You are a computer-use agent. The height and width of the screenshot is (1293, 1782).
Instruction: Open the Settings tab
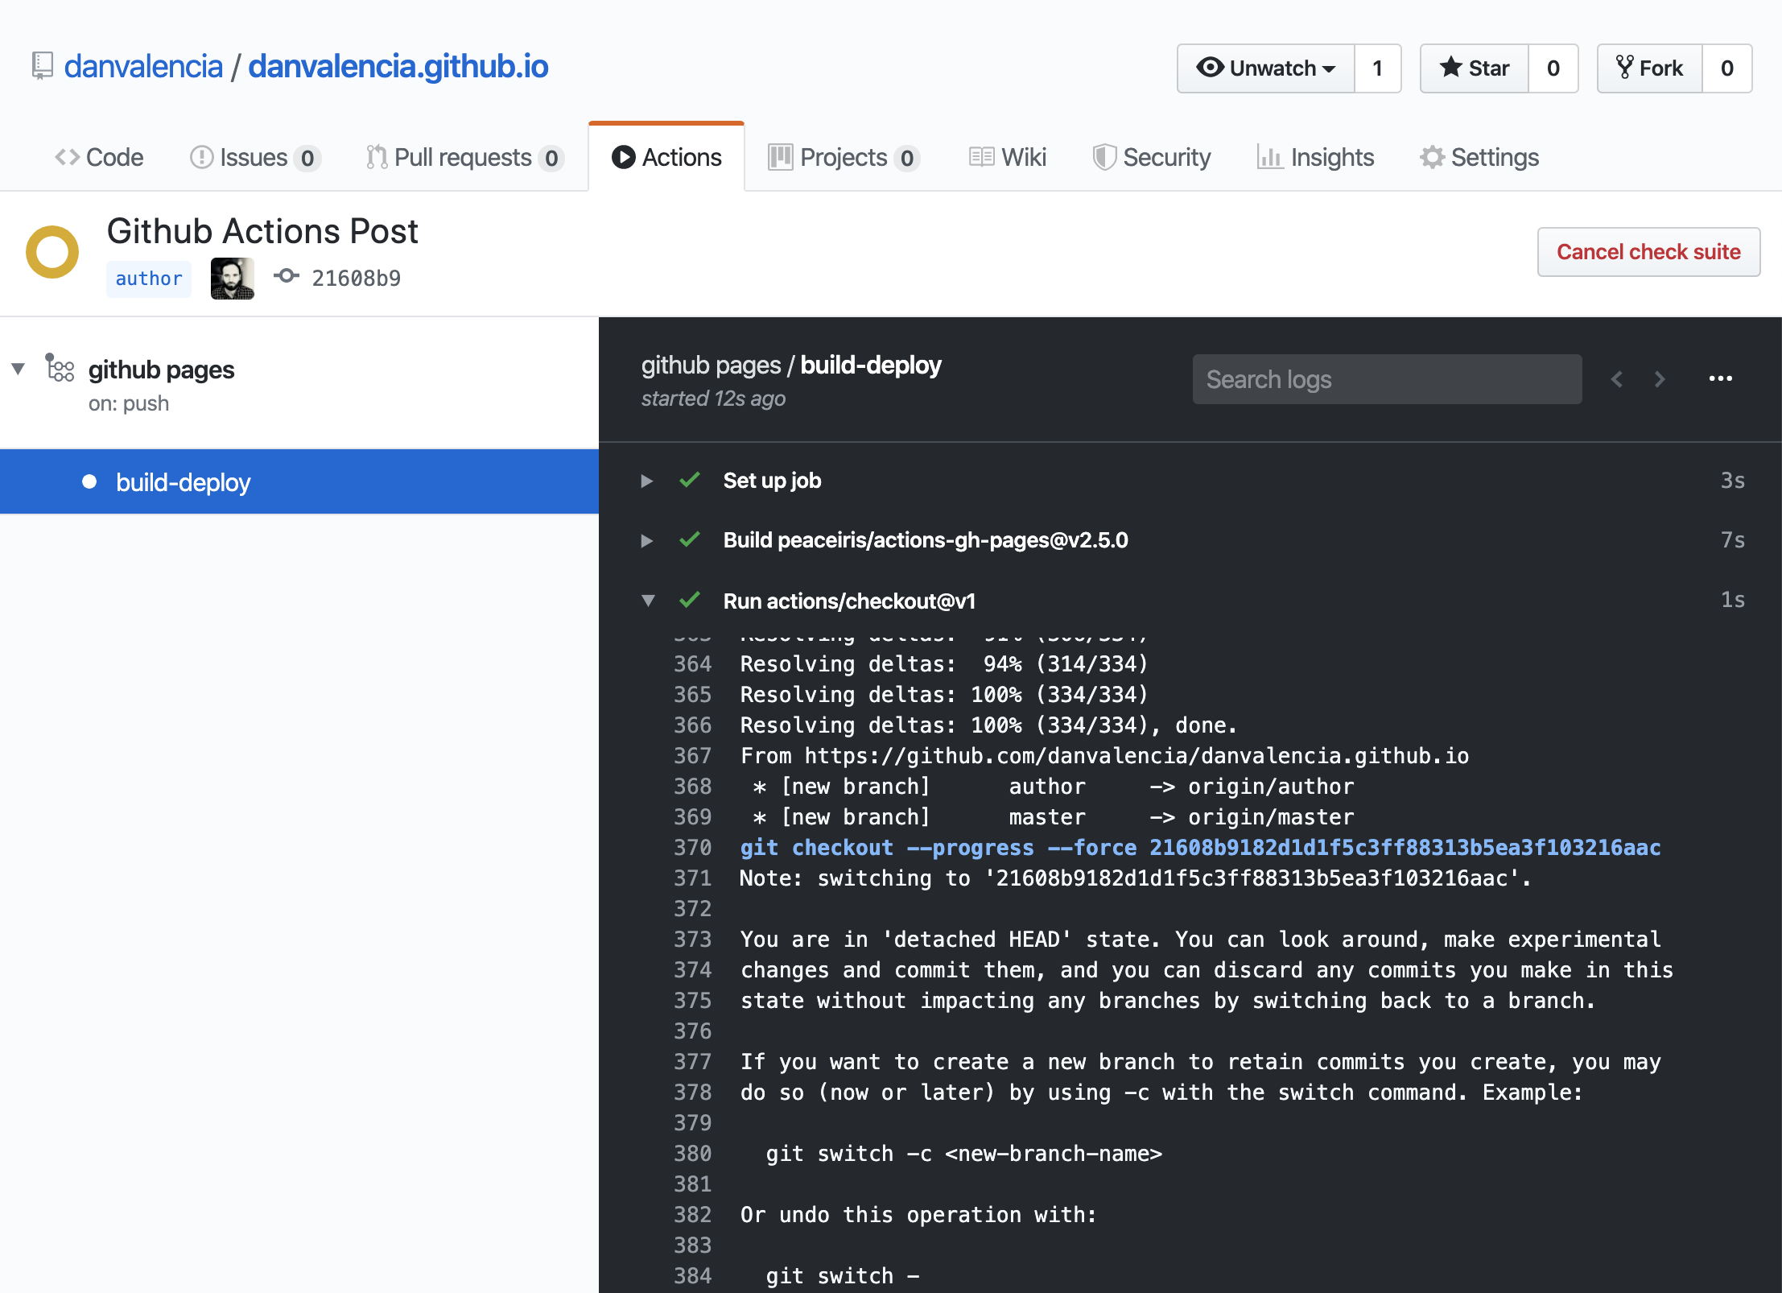1479,157
